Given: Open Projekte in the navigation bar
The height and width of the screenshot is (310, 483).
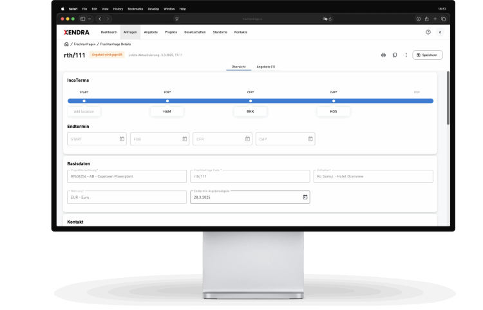Looking at the screenshot, I should point(171,32).
